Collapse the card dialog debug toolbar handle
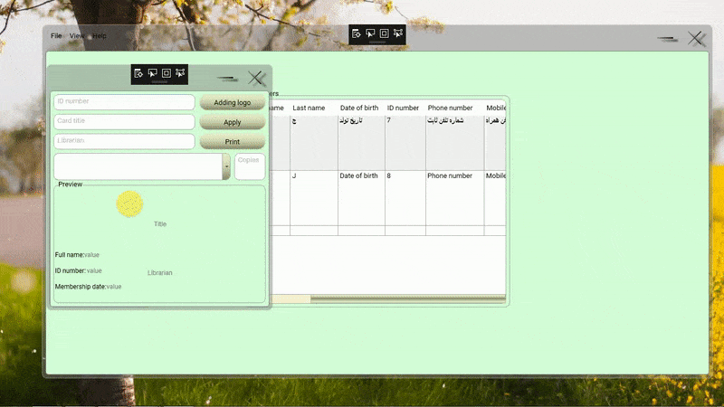This screenshot has height=407, width=724. click(x=159, y=81)
